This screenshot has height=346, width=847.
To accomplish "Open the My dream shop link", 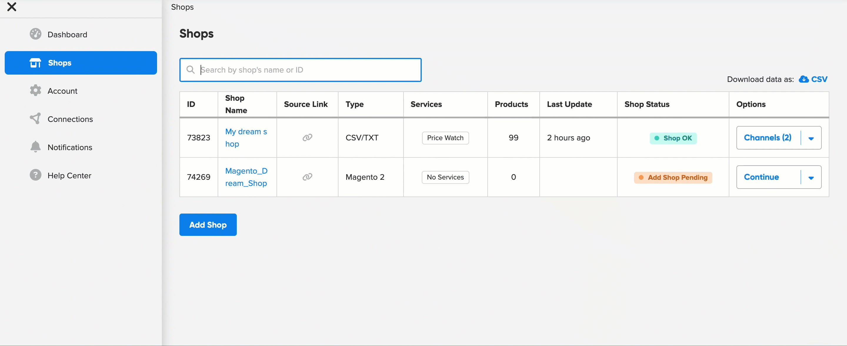I will (x=246, y=137).
